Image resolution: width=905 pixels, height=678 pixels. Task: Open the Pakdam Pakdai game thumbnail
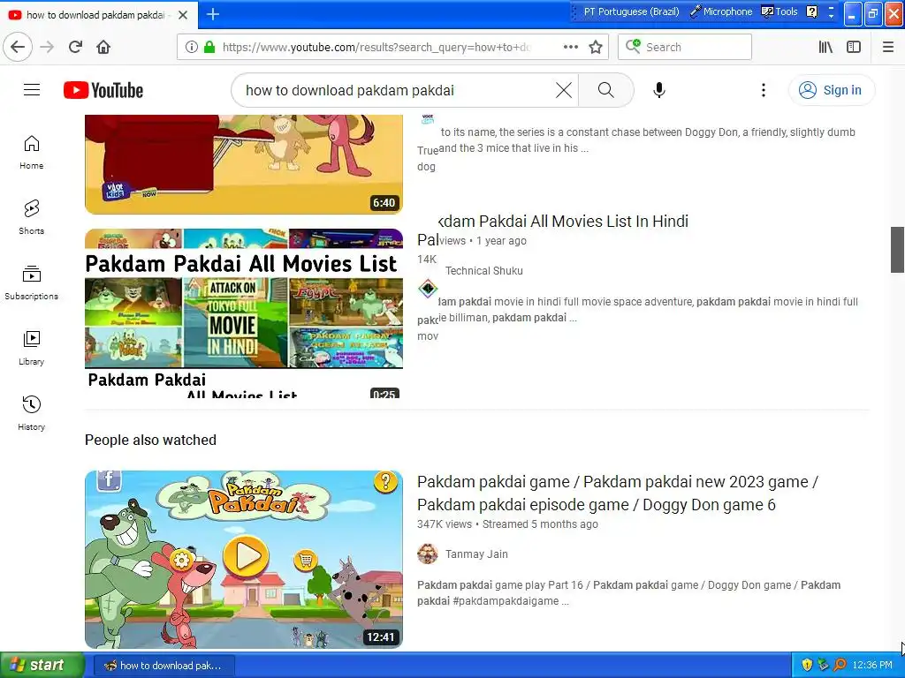tap(244, 559)
